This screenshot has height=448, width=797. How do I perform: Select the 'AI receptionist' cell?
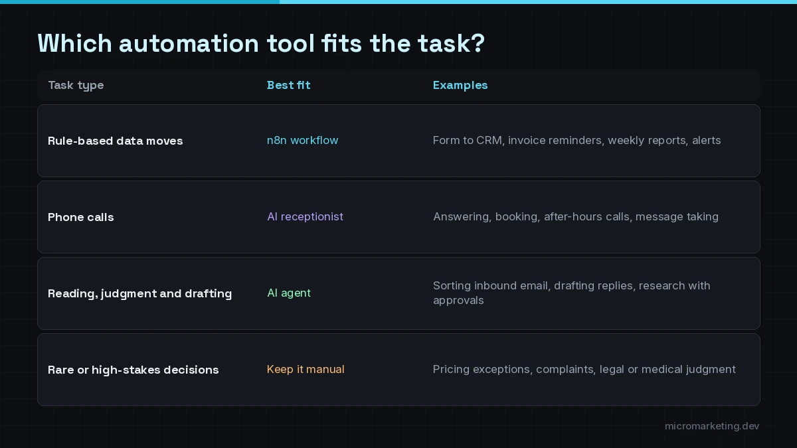click(305, 216)
